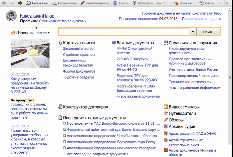Open news Госзакупки с 1 июля article
This screenshot has width=233, height=157.
click(x=29, y=111)
